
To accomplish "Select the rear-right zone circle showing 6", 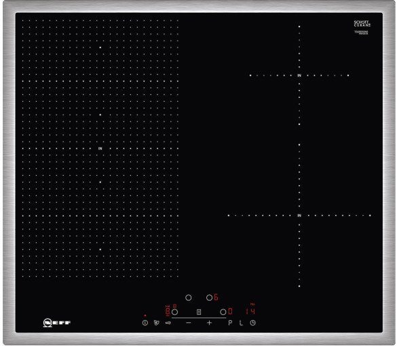I will point(209,298).
